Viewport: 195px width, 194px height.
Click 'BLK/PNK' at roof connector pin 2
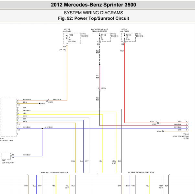coord(178,124)
